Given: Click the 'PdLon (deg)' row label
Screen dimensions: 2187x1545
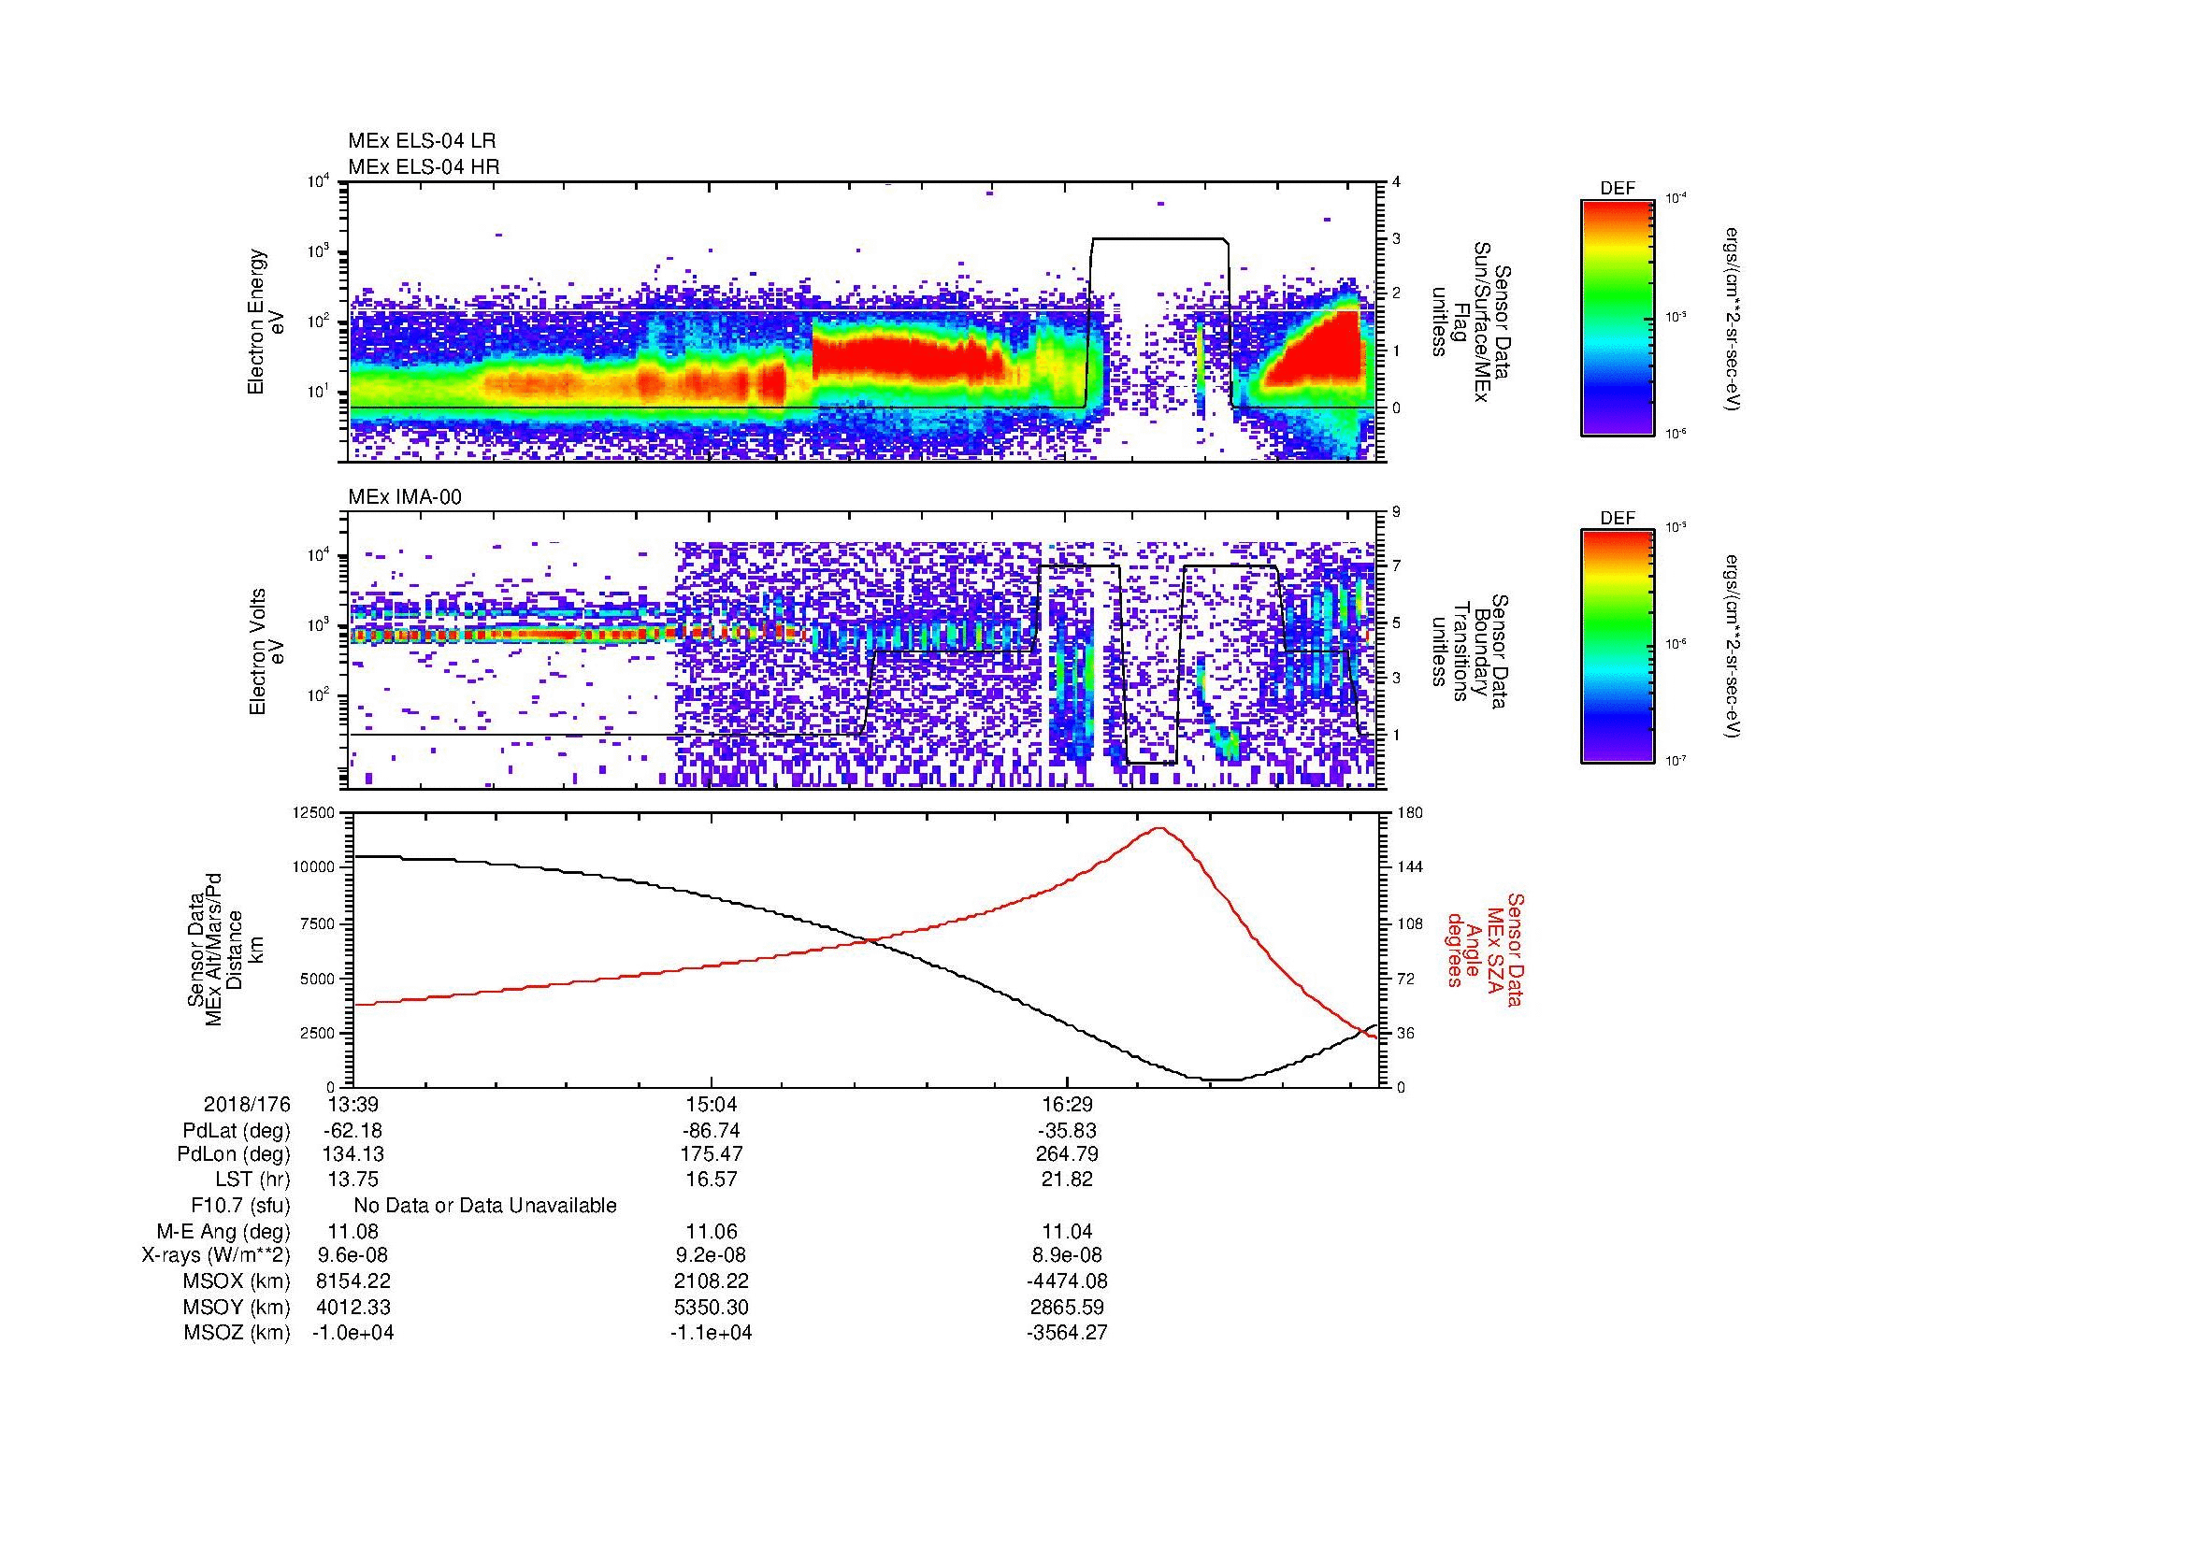Looking at the screenshot, I should 235,1154.
